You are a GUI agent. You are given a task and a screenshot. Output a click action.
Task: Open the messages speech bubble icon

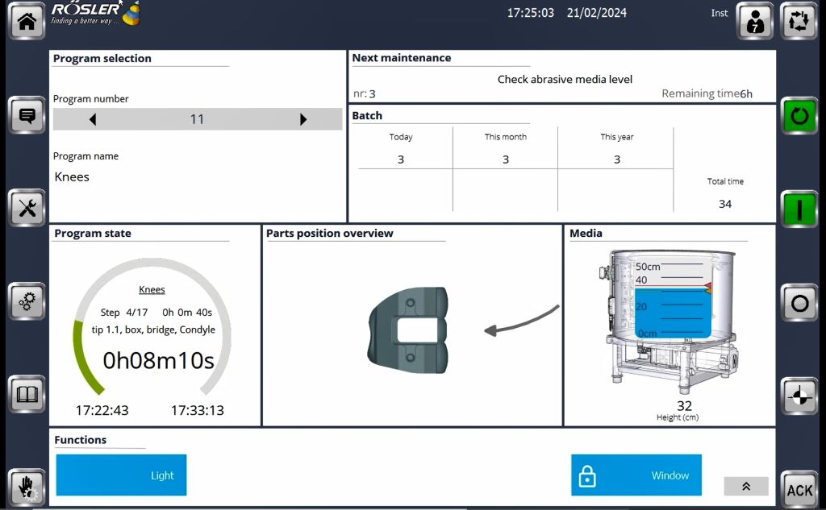(27, 114)
